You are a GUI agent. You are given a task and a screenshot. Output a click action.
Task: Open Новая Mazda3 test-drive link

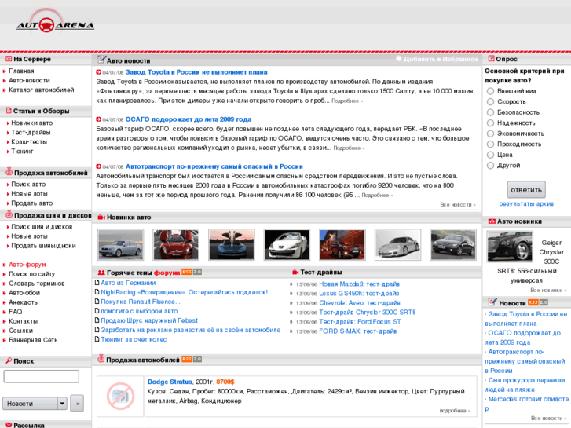click(x=352, y=284)
